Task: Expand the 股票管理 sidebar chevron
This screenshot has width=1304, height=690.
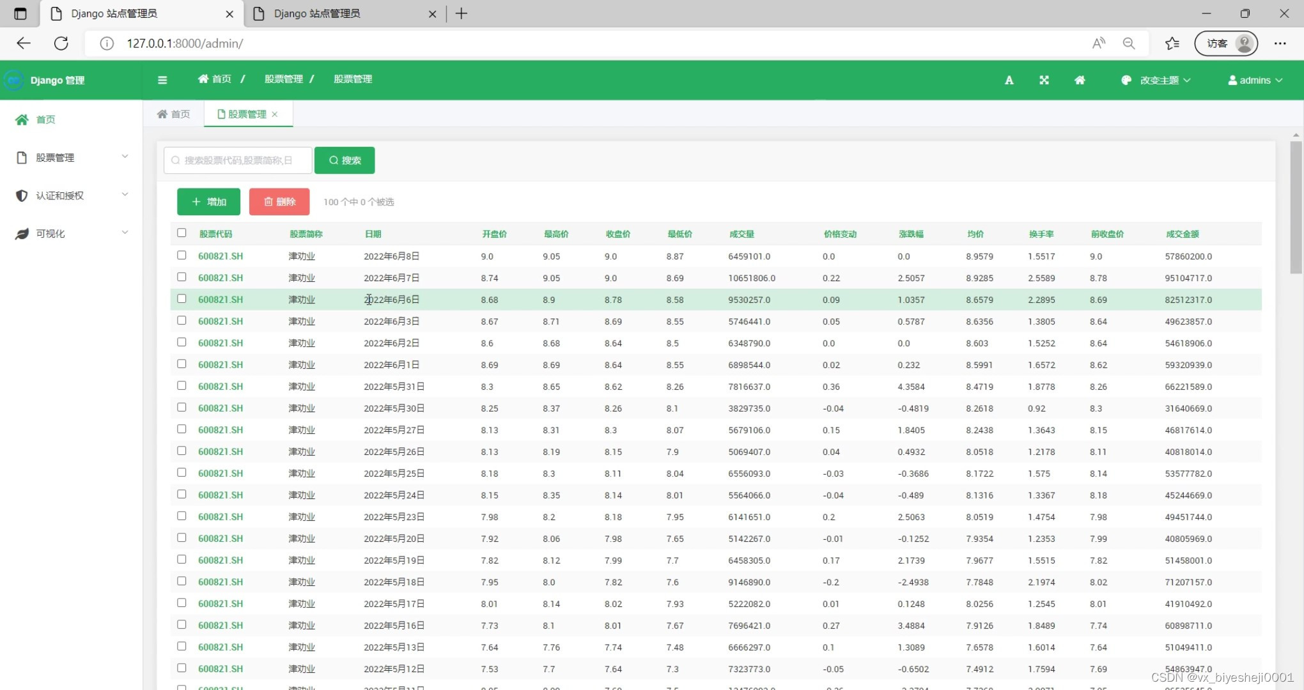Action: 125,157
